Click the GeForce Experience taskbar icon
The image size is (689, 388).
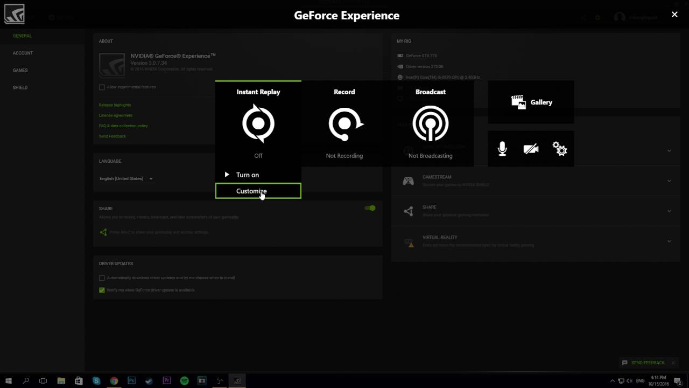237,380
